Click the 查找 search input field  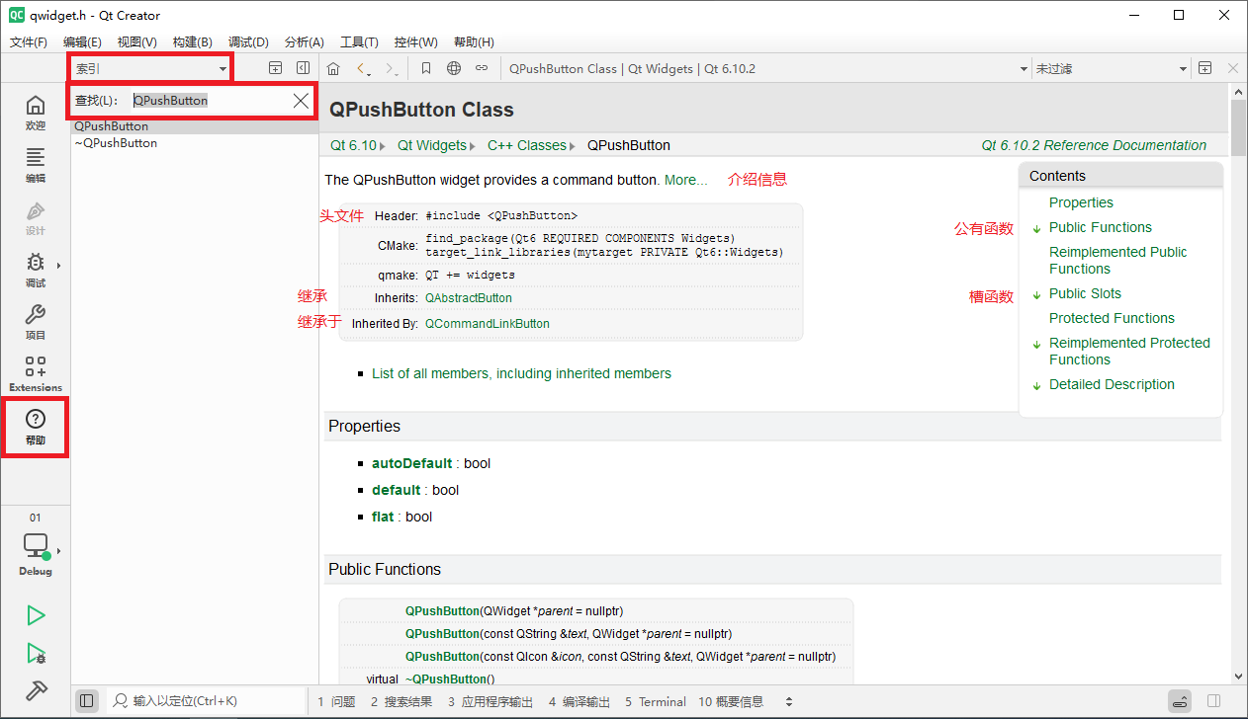(x=209, y=101)
